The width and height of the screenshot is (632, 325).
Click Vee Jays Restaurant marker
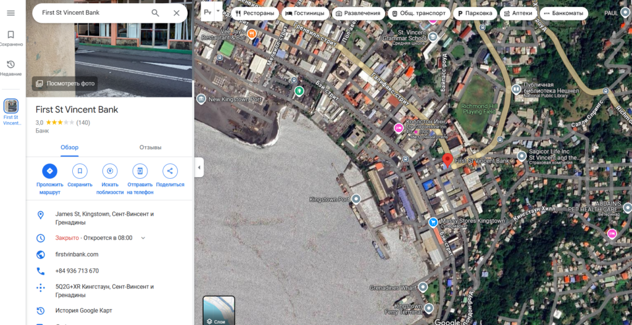tap(252, 34)
